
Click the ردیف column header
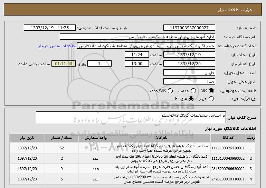click(251, 138)
